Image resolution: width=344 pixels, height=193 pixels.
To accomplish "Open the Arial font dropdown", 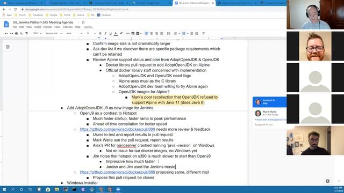I will pyautogui.click(x=74, y=33).
